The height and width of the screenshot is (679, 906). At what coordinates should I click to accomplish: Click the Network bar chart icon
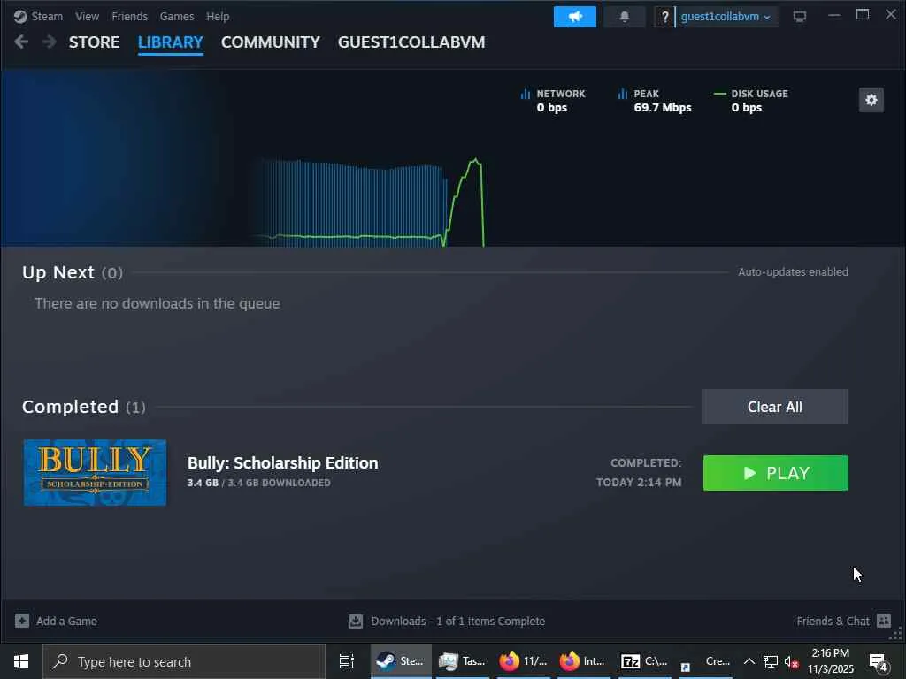tap(526, 94)
